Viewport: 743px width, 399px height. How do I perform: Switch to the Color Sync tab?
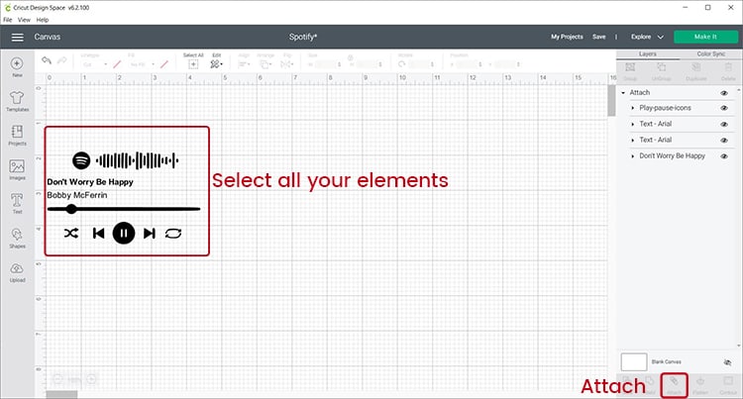point(710,53)
